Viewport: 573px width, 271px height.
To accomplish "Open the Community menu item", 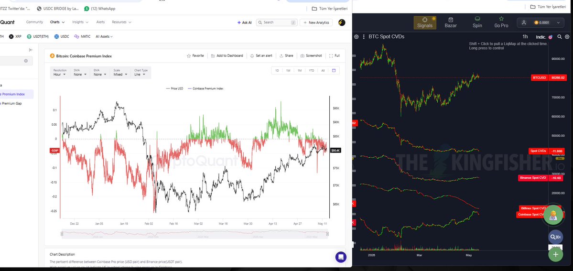I will pyautogui.click(x=35, y=22).
